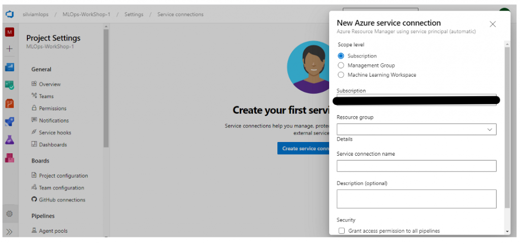The image size is (520, 244).
Task: Select the Subscription scope radio button
Action: (341, 56)
